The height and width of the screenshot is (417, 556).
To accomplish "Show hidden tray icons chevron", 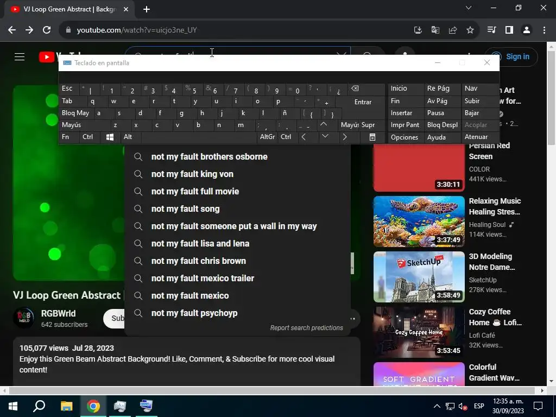I will point(437,406).
